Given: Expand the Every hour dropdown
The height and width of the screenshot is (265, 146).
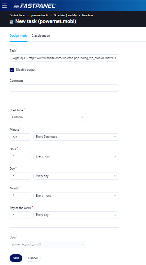Looking at the screenshot, I should [76, 156].
